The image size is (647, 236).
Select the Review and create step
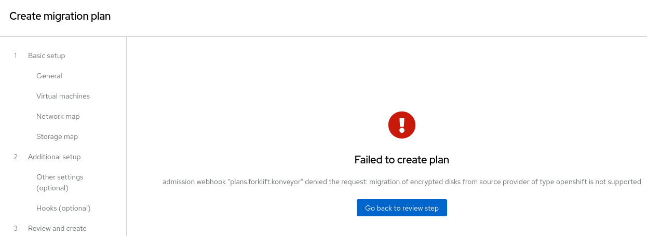pos(57,228)
